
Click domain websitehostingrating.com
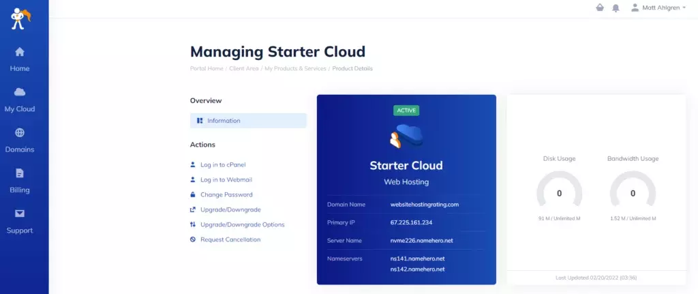point(424,205)
